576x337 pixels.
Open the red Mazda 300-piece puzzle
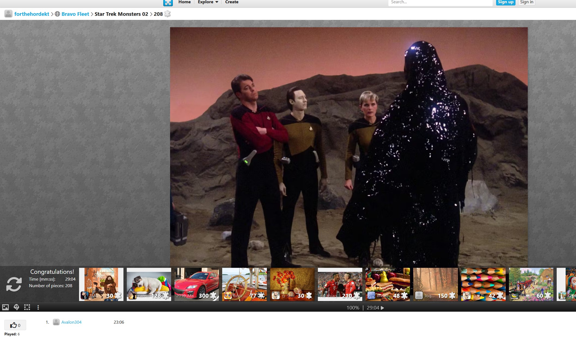197,284
